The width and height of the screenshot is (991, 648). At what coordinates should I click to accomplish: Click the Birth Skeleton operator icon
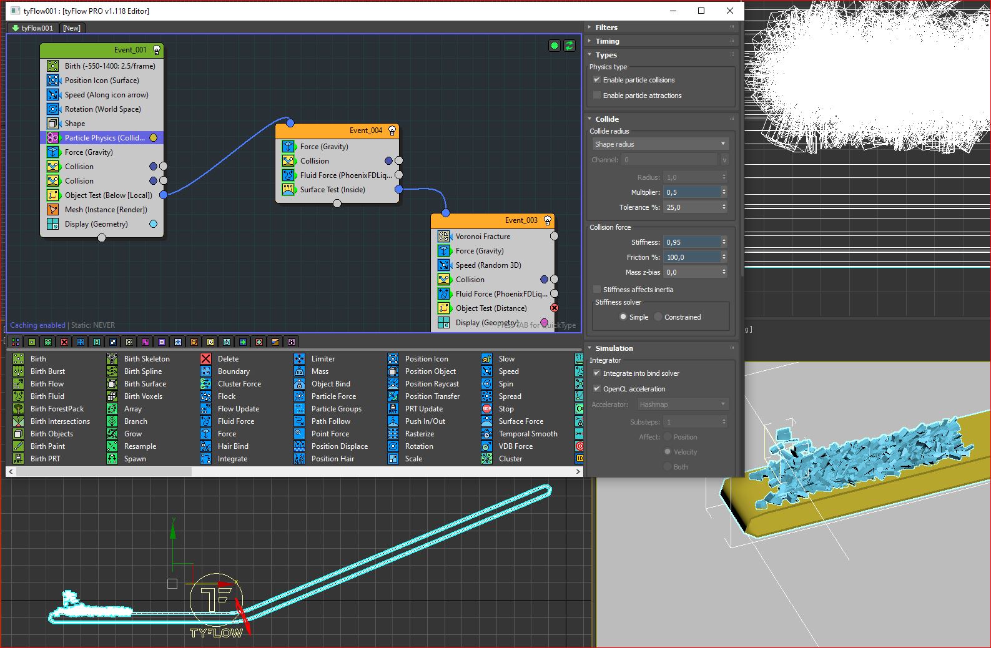click(x=112, y=359)
